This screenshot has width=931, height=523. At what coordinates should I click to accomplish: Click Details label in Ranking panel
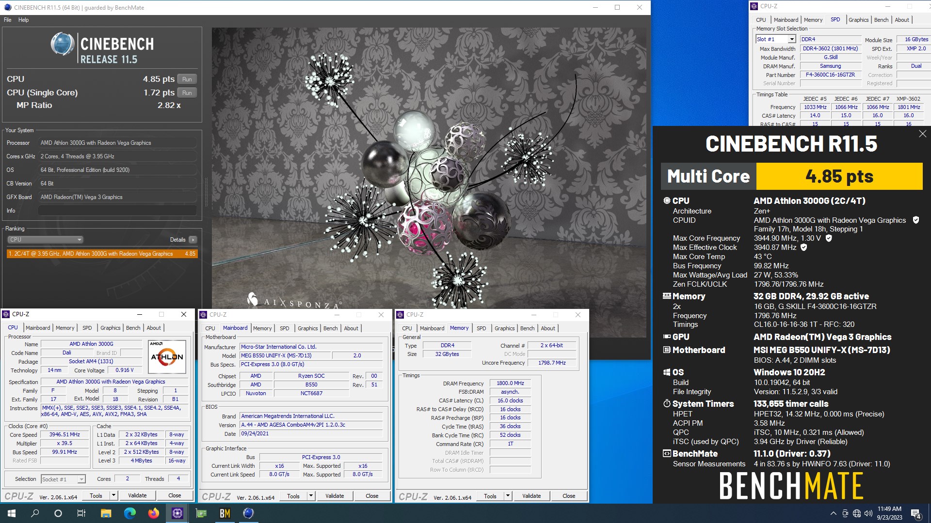177,240
